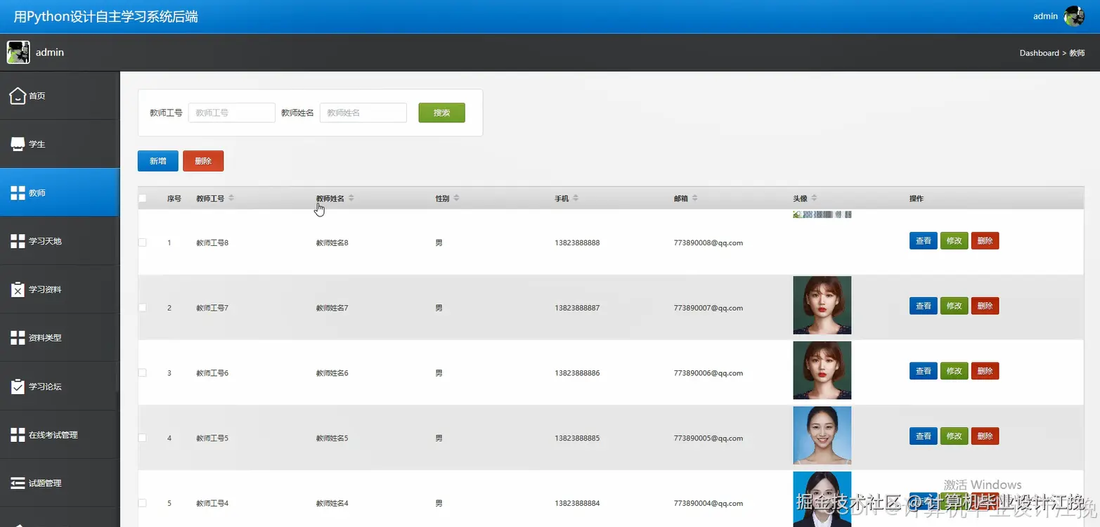Click avatar photo of 教师姓名5

(x=822, y=436)
